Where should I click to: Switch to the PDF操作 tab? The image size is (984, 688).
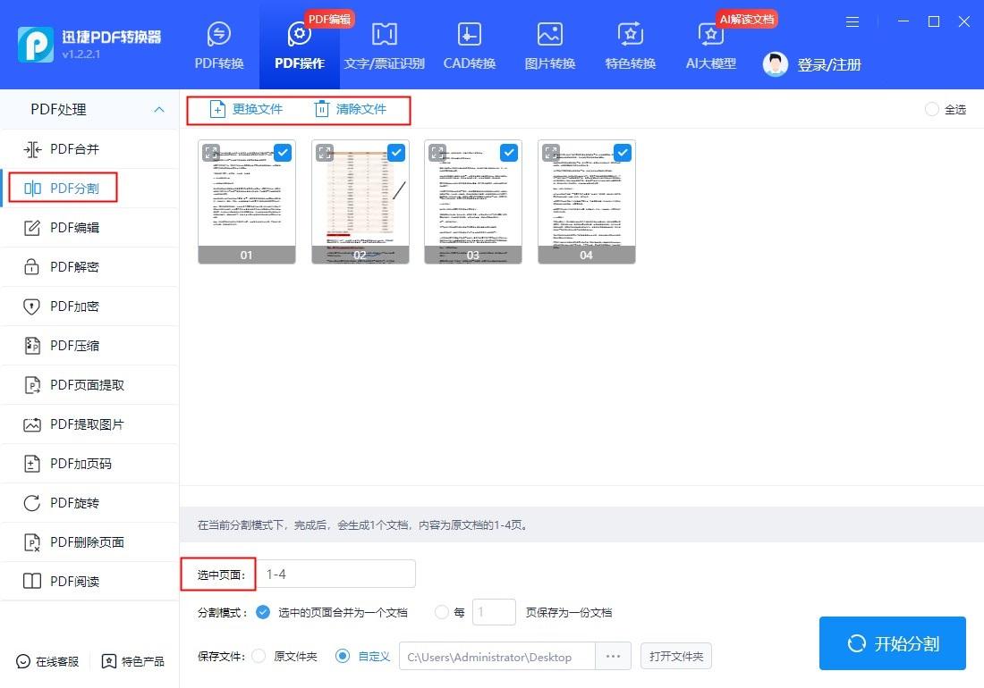[300, 45]
